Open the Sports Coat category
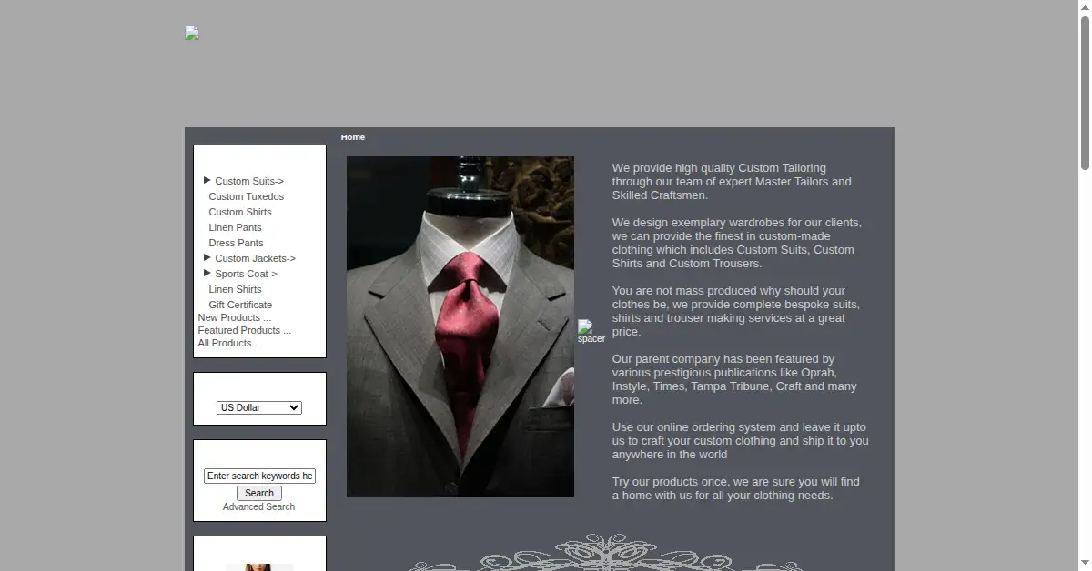This screenshot has width=1092, height=571. point(246,274)
